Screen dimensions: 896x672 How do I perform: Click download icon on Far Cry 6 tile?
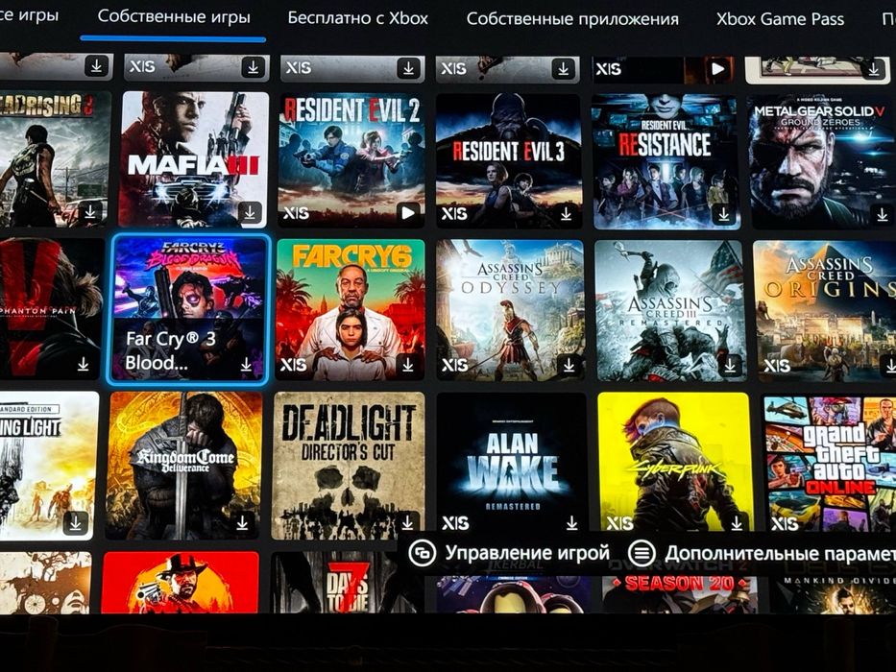coord(408,364)
